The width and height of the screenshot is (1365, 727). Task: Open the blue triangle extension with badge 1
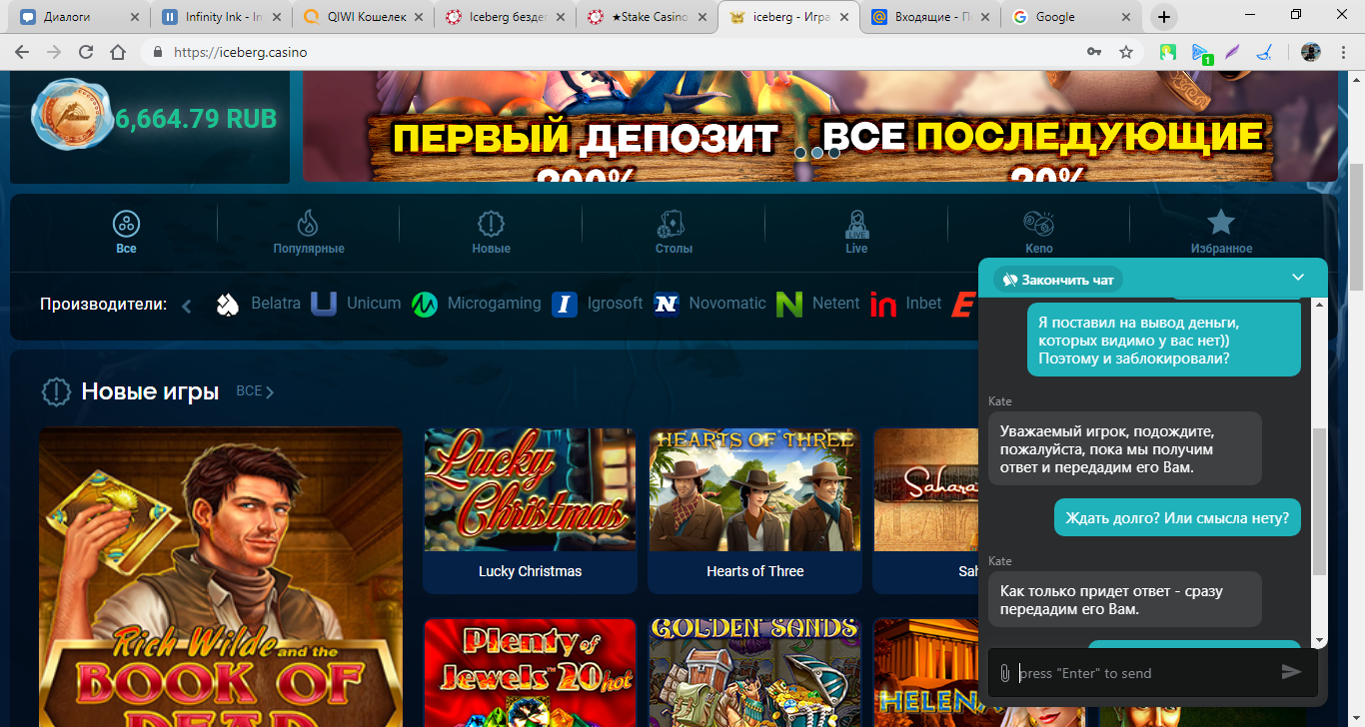click(1201, 53)
